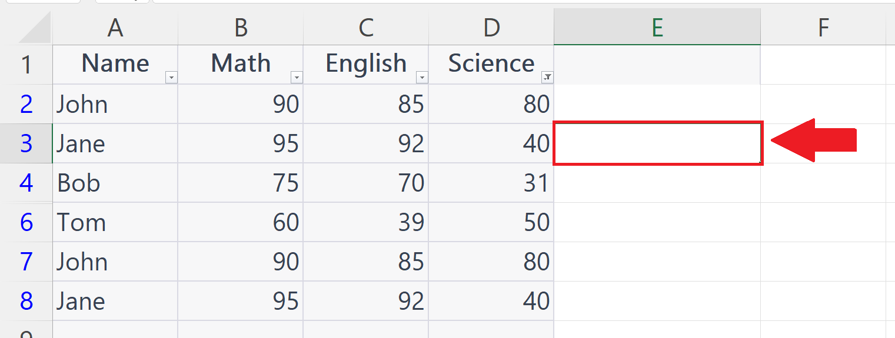Expand the English column filter dropdown
The height and width of the screenshot is (338, 895).
pyautogui.click(x=422, y=78)
